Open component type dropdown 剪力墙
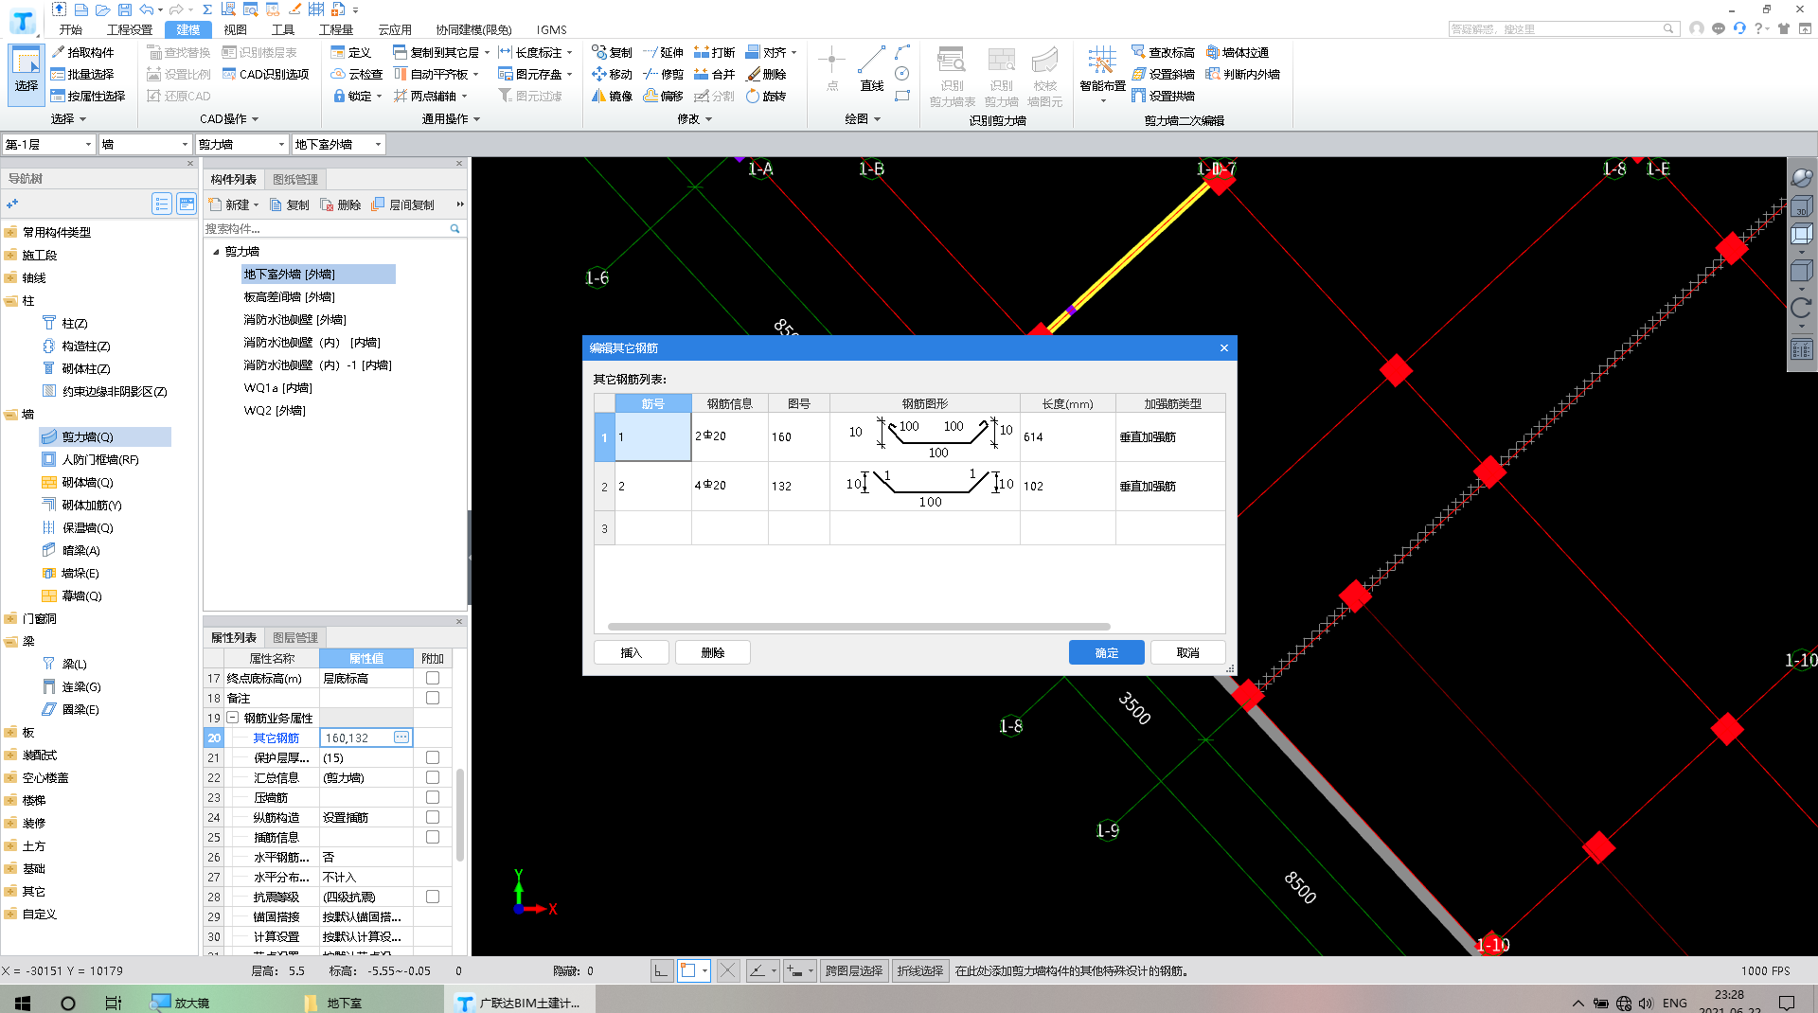Viewport: 1818px width, 1013px height. click(x=241, y=144)
